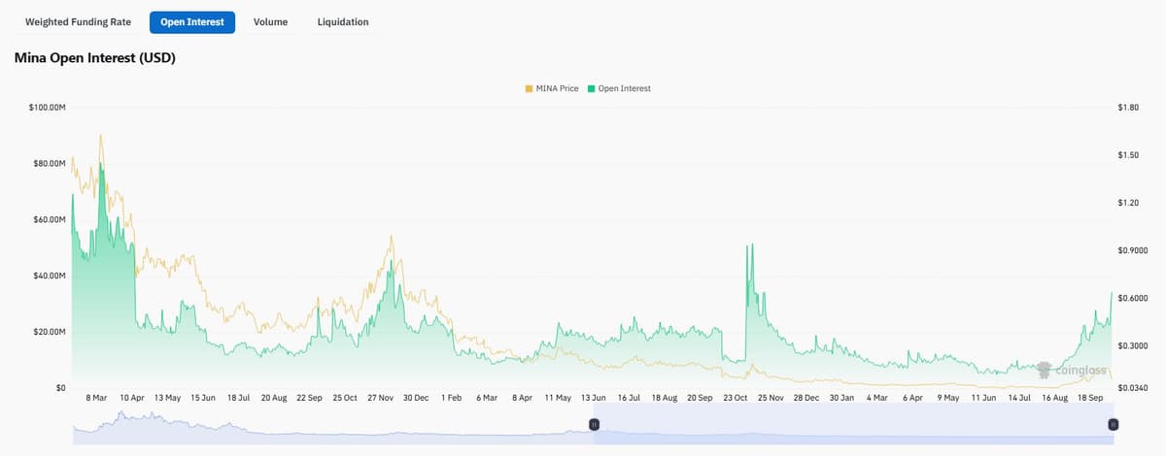This screenshot has height=456, width=1166.
Task: Click the $100.00M left axis label
Action: point(48,106)
